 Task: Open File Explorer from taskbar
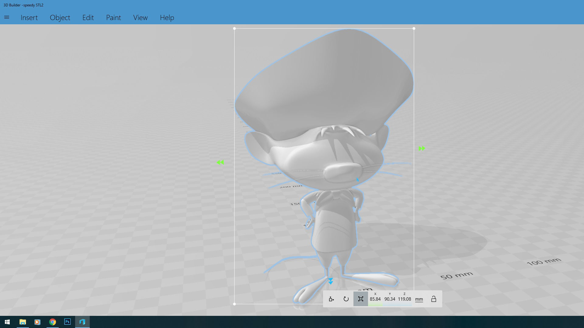click(23, 322)
